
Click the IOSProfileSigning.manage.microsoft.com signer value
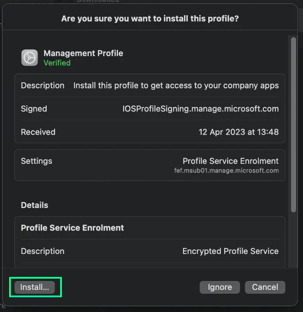(200, 109)
